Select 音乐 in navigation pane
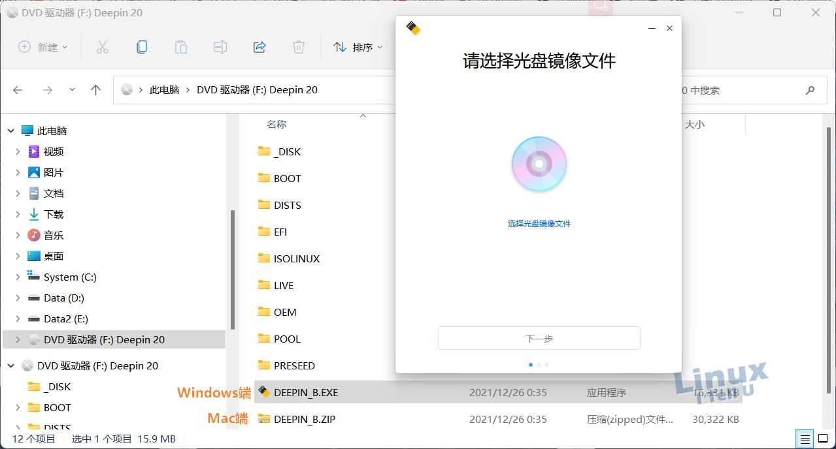This screenshot has width=836, height=449. click(x=54, y=235)
